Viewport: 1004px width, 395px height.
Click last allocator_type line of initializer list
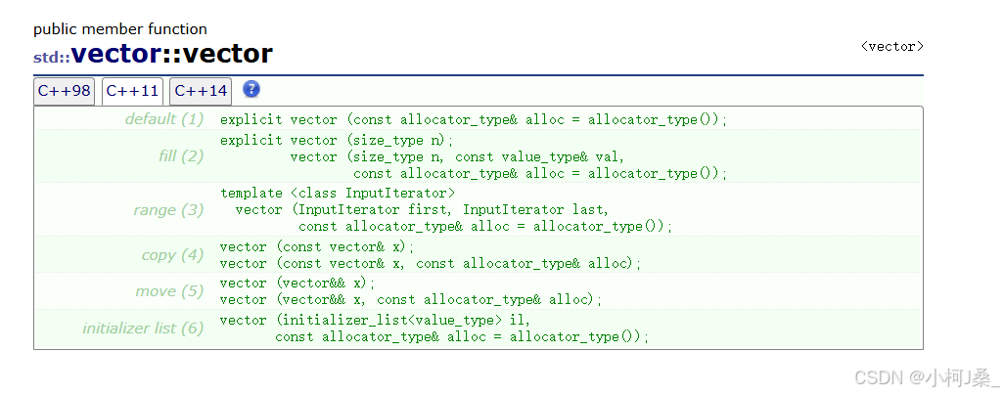(462, 336)
